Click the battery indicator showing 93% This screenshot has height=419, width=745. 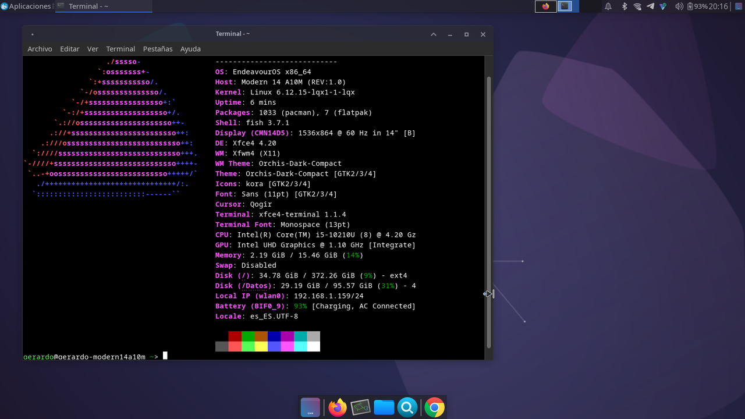[697, 6]
